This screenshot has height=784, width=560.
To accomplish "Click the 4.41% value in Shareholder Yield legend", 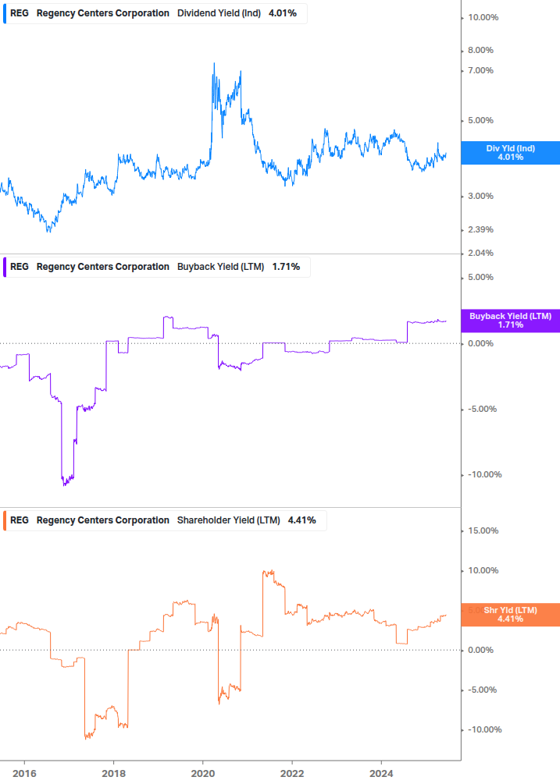I will pyautogui.click(x=301, y=520).
